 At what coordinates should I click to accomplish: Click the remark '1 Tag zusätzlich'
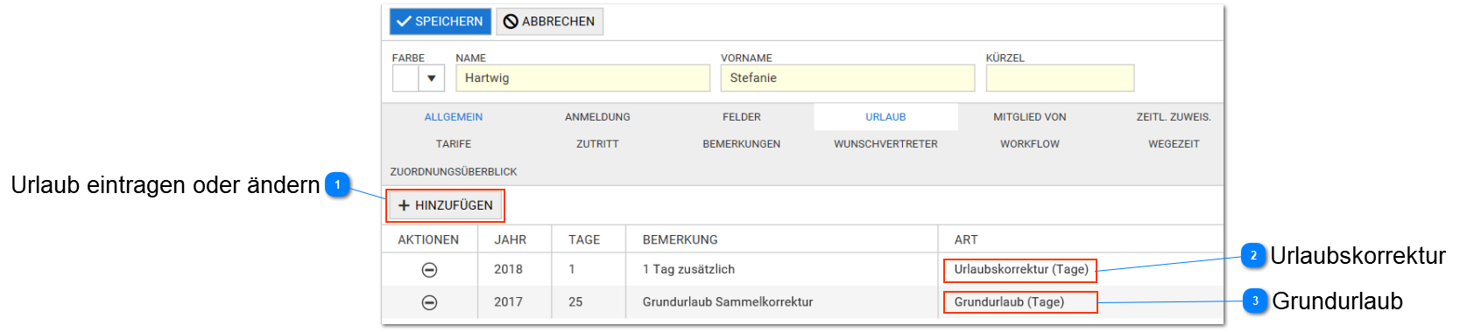point(688,269)
